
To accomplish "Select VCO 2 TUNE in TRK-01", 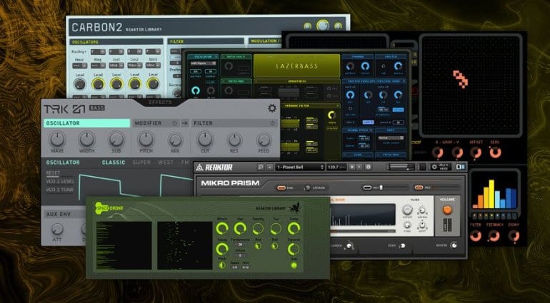I will tap(59, 190).
